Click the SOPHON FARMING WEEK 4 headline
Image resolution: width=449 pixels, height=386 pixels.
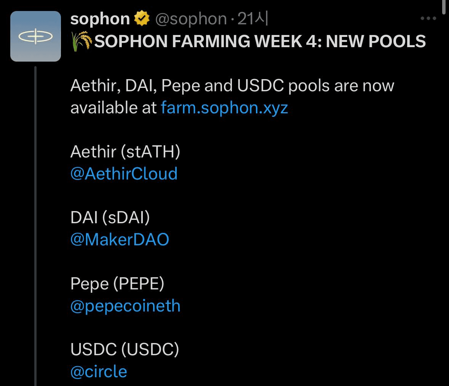(260, 41)
